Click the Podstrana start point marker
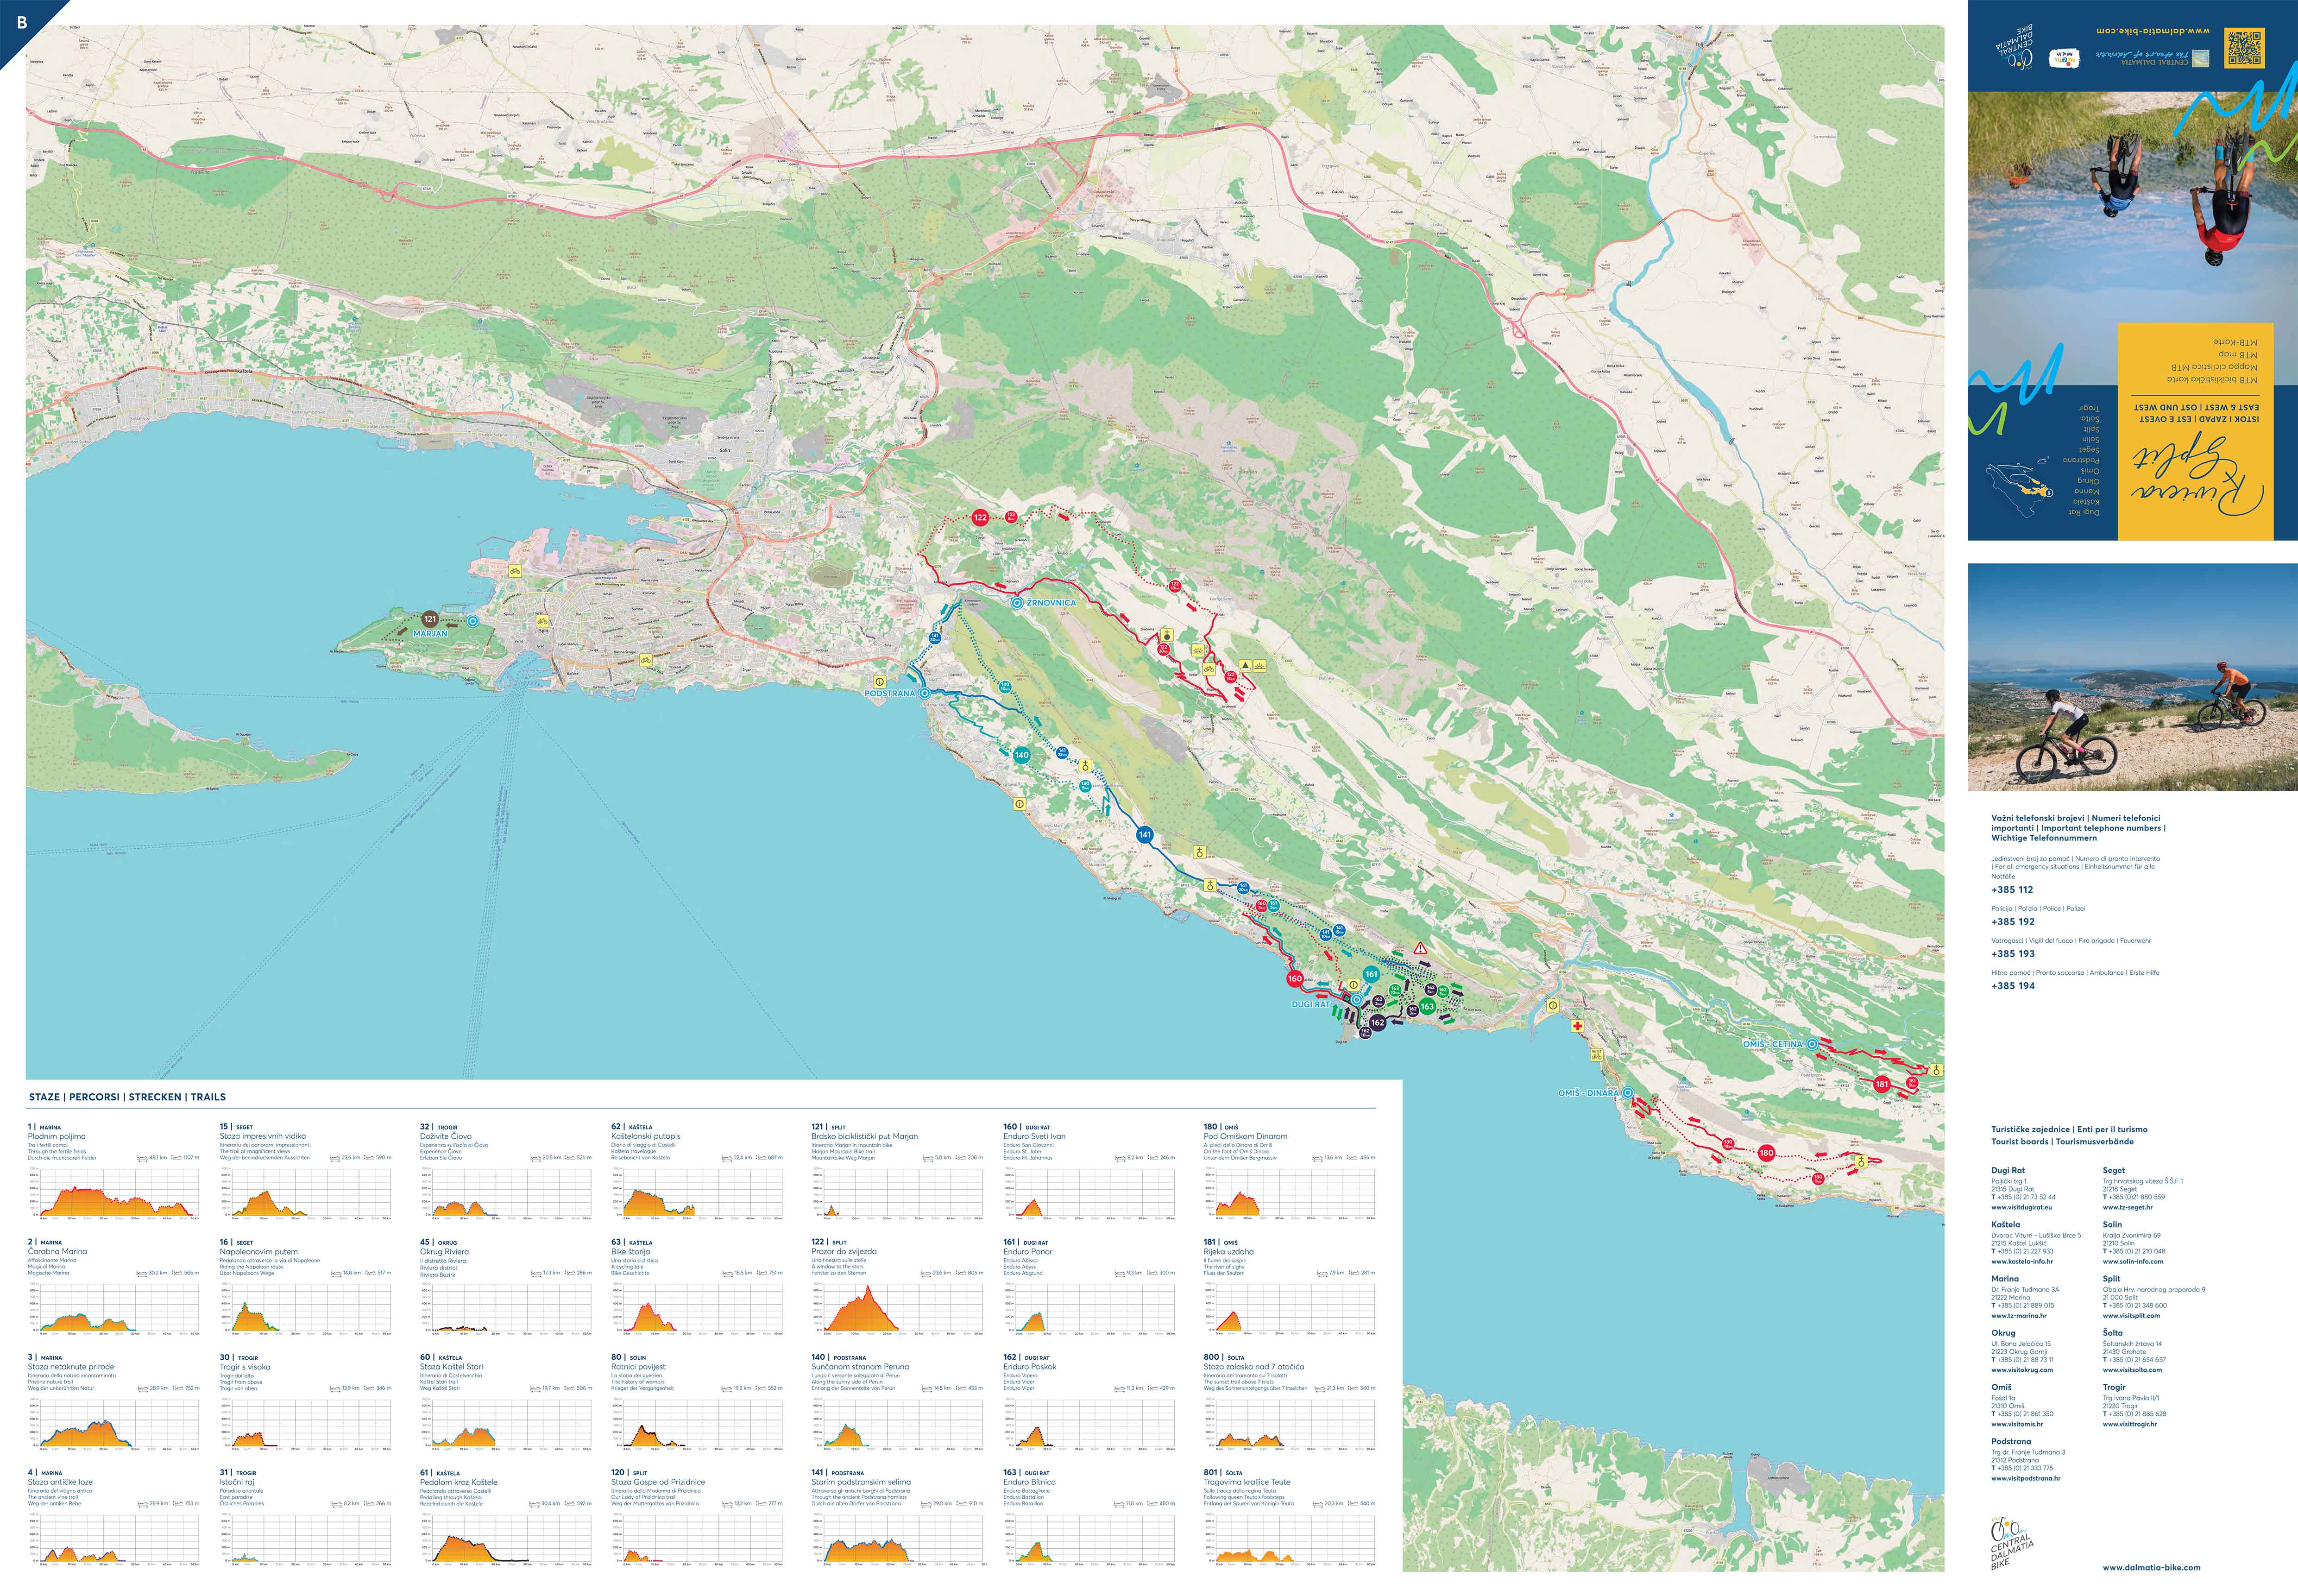This screenshot has height=1596, width=2298. pyautogui.click(x=925, y=693)
